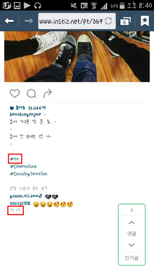Tap the speech bubble comment icon
The width and height of the screenshot is (154, 274).
pos(31,93)
